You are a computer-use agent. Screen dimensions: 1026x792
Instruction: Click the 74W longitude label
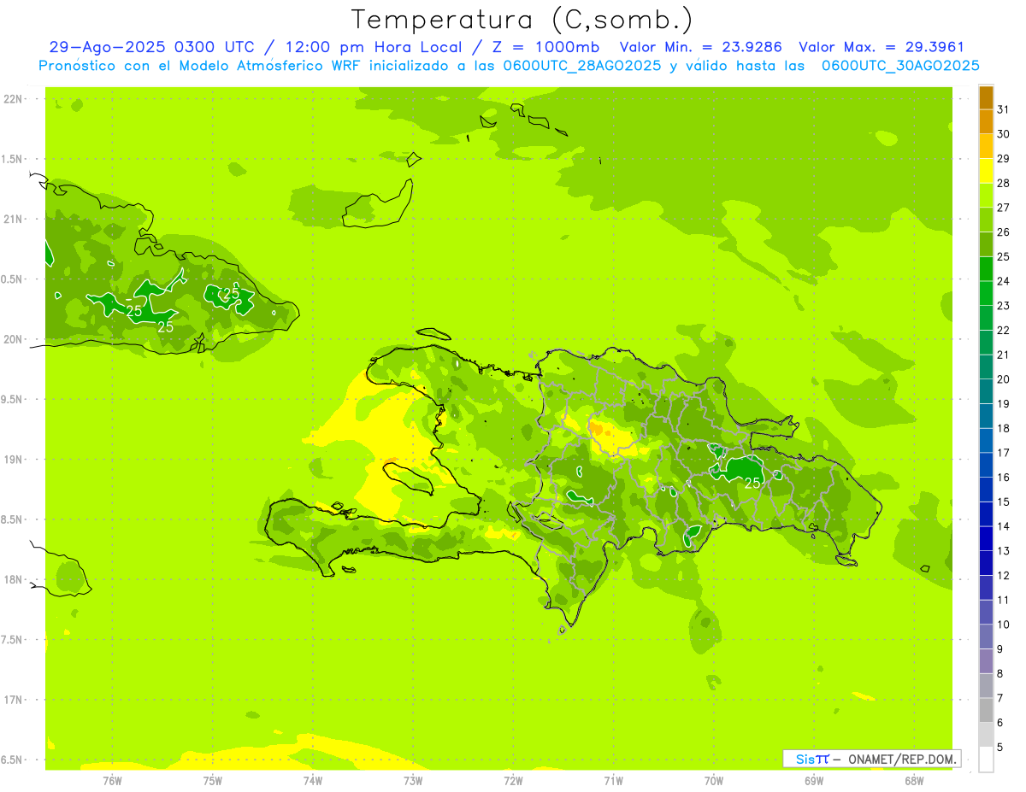click(313, 780)
